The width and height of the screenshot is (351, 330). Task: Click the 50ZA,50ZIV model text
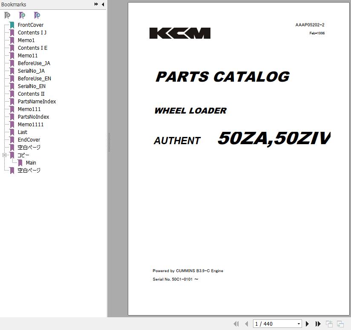click(274, 139)
